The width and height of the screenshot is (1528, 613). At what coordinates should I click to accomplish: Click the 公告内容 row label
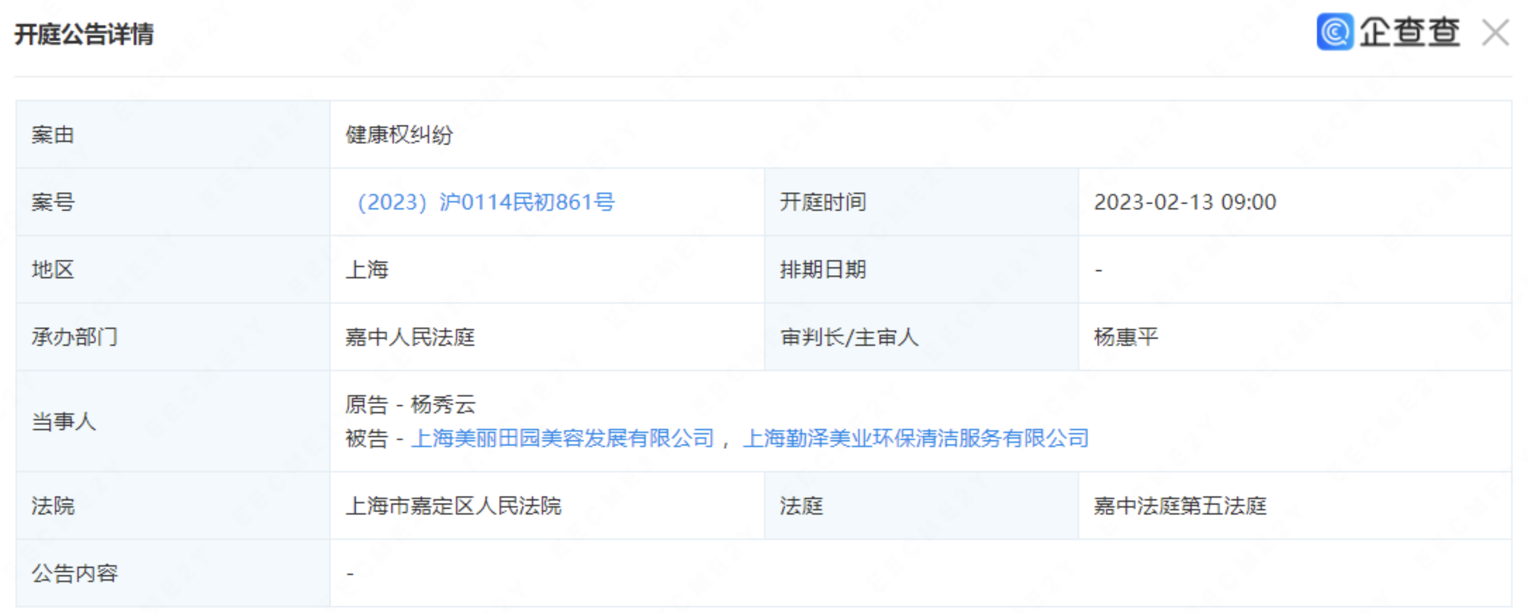click(x=75, y=574)
